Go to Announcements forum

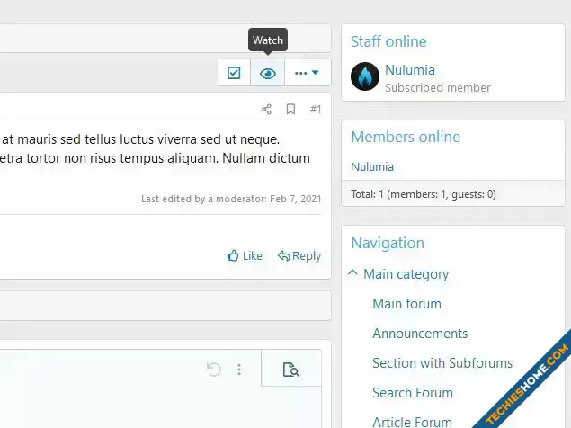[420, 334]
